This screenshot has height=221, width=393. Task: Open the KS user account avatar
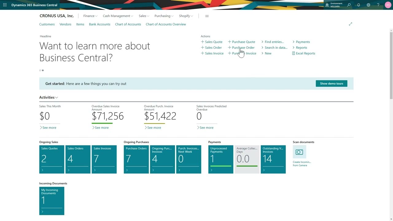pos(388,5)
